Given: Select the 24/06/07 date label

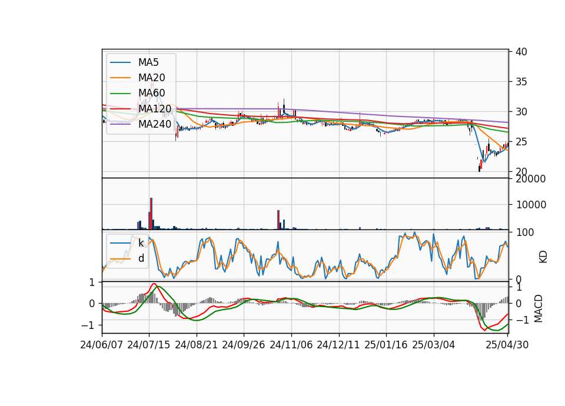Looking at the screenshot, I should pos(102,345).
